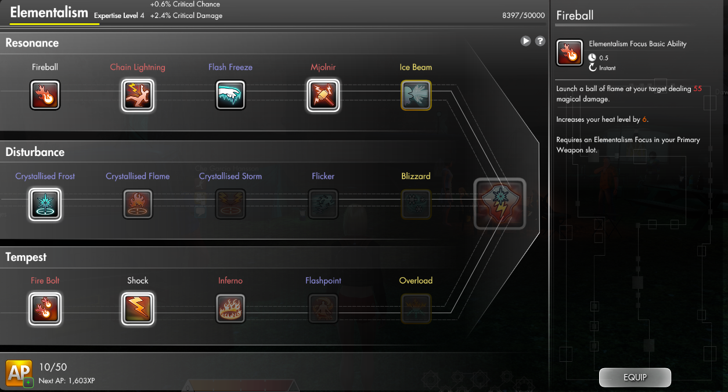This screenshot has width=728, height=392.
Task: Choose the Mjolnir ability icon
Action: [323, 95]
